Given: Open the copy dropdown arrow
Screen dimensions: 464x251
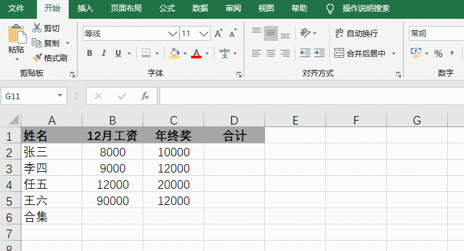Looking at the screenshot, I should pos(68,43).
